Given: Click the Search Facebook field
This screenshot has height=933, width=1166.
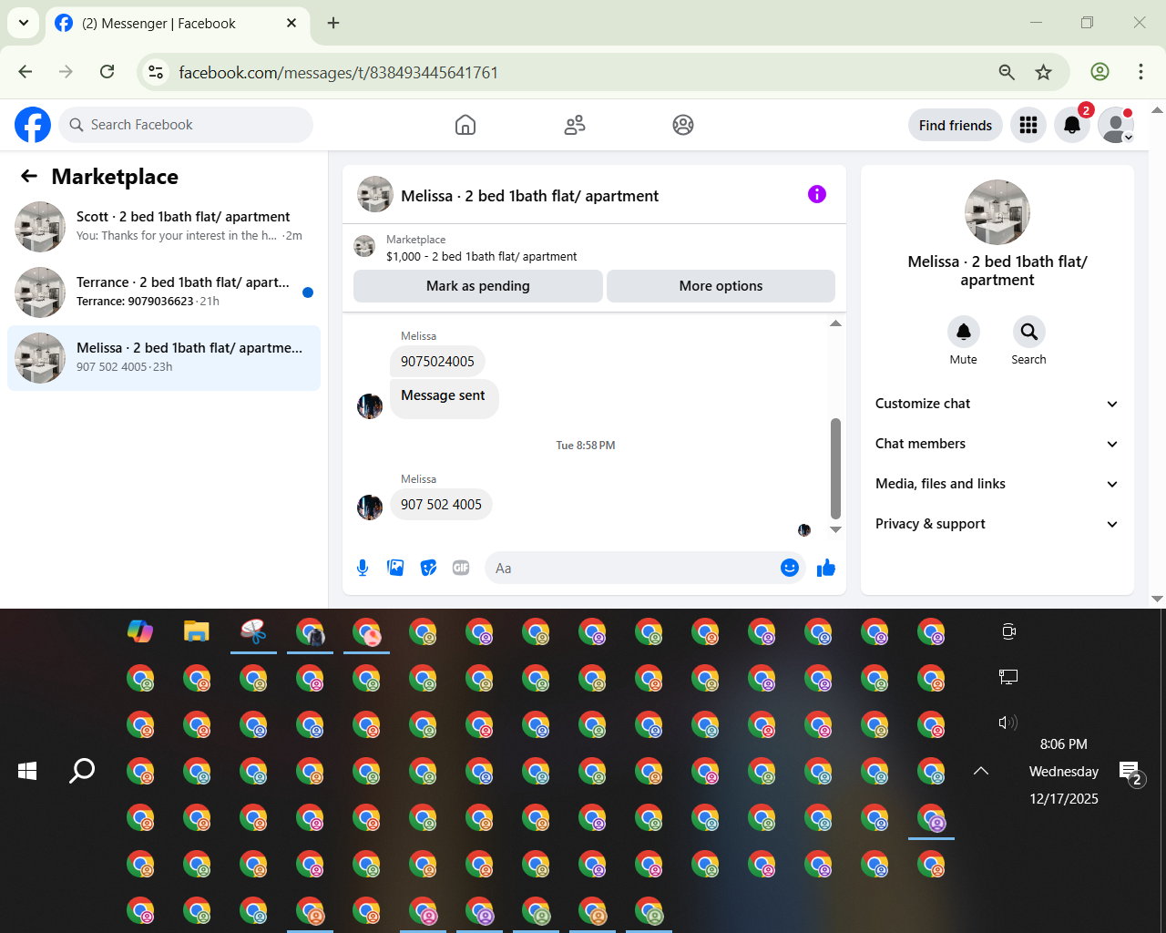Looking at the screenshot, I should click(186, 125).
